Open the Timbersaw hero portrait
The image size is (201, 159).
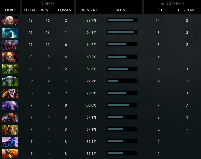pos(10,93)
